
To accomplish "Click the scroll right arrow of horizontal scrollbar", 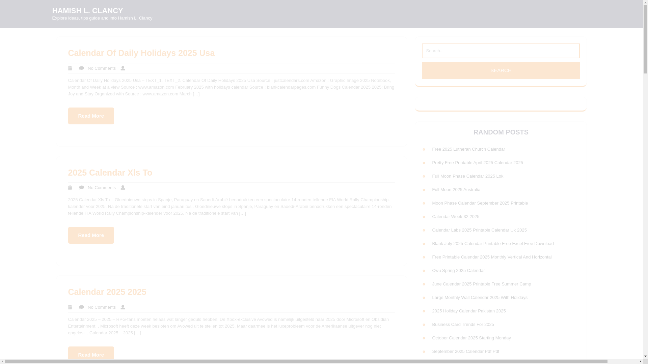I will point(640,361).
